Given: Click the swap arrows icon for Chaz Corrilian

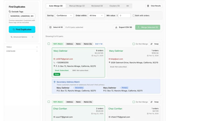Looking at the screenshot, I should (151, 102).
